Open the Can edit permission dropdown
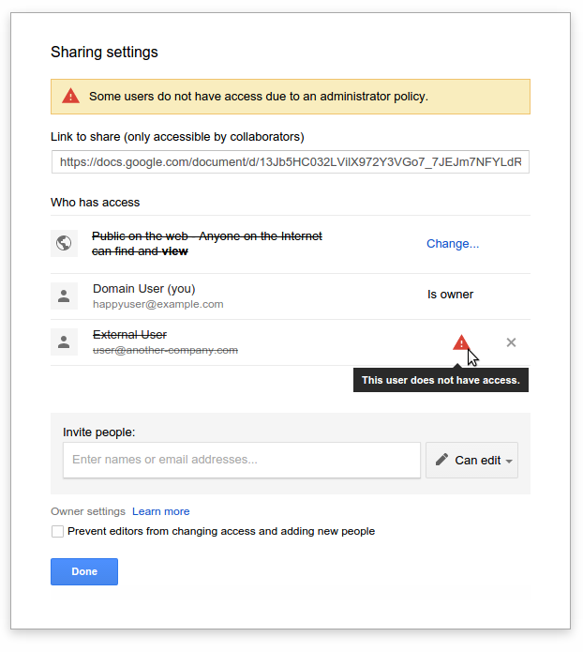The width and height of the screenshot is (583, 652). 472,461
